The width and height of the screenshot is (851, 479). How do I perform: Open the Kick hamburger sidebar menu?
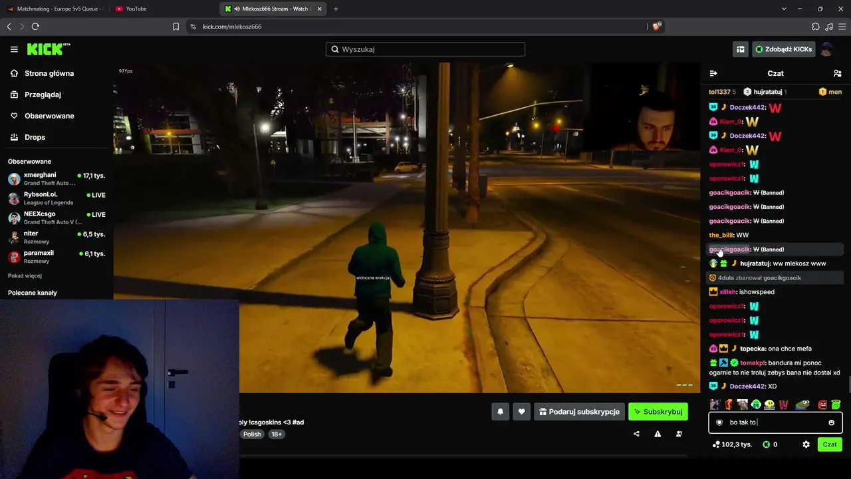click(14, 49)
